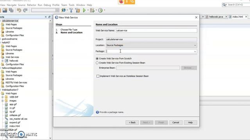Click the WEB-INF folder icon
This screenshot has width=250, height=140.
click(6, 97)
